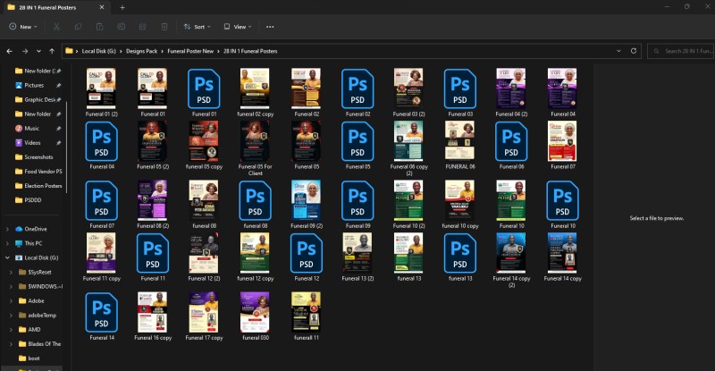Viewport: 715px width, 371px height.
Task: Open the See more ellipsis menu
Action: [270, 27]
